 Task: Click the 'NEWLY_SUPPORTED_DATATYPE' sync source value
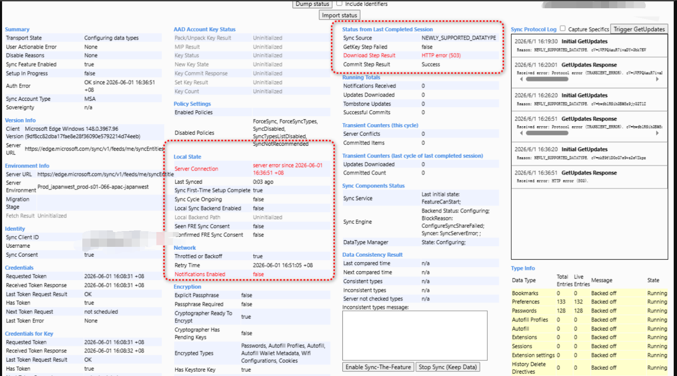pos(459,38)
